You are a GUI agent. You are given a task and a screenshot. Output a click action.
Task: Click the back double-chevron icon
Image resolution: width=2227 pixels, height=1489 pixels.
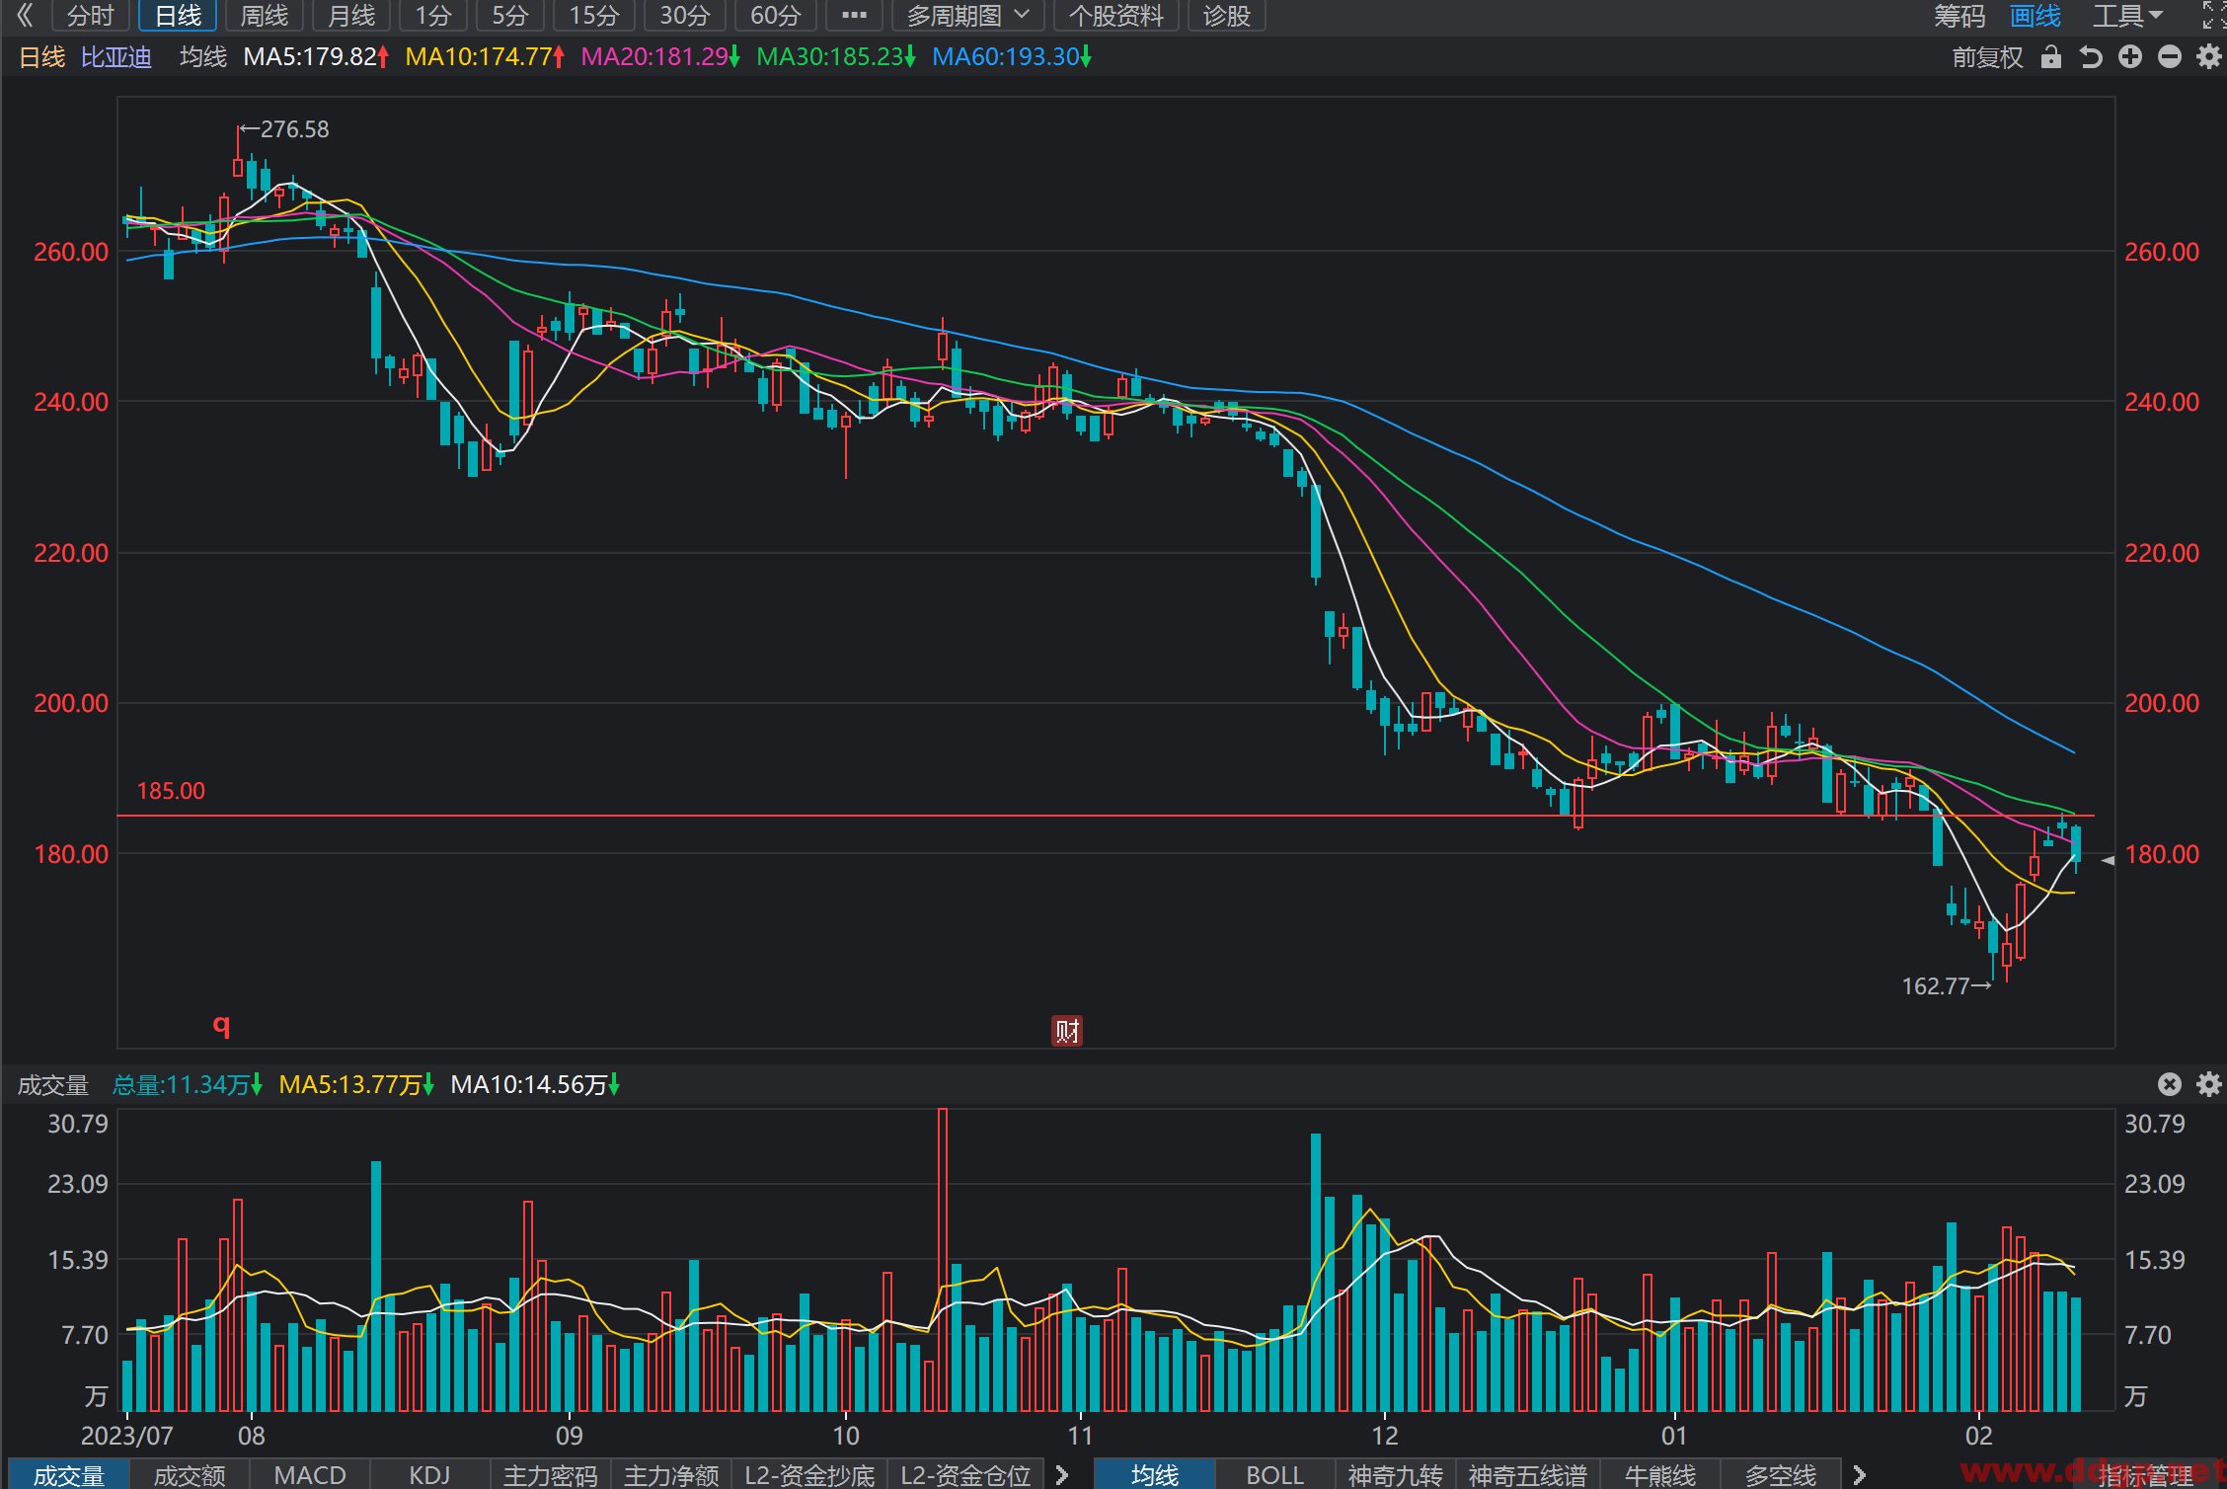coord(25,15)
